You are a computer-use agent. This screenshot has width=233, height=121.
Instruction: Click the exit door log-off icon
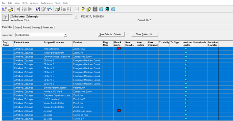(x=107, y=9)
